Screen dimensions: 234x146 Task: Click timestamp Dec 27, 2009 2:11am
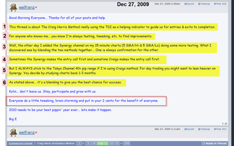[167, 129]
